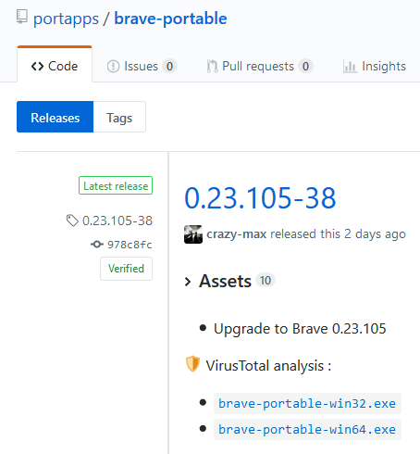420x454 pixels.
Task: Click the Pull requests branch icon
Action: pyautogui.click(x=212, y=66)
